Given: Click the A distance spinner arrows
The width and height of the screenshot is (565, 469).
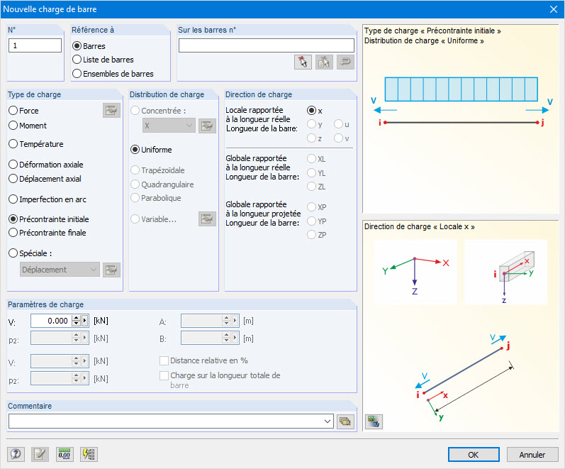Looking at the screenshot, I should click(x=226, y=321).
